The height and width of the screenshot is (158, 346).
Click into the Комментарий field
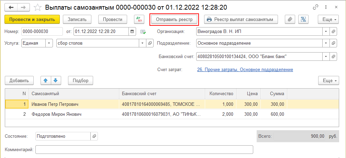(144, 149)
